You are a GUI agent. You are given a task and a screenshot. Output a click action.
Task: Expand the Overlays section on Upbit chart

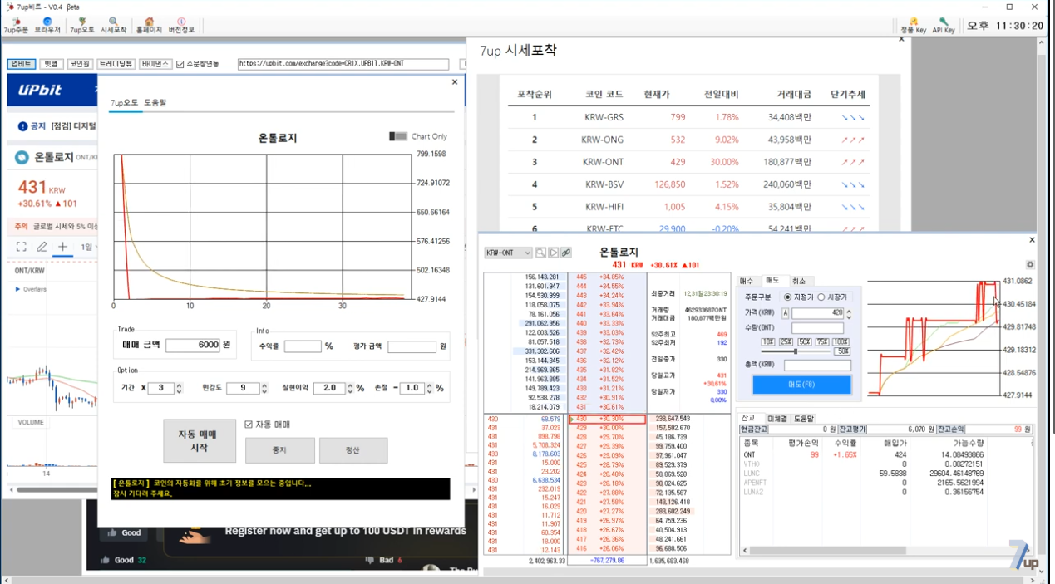31,289
